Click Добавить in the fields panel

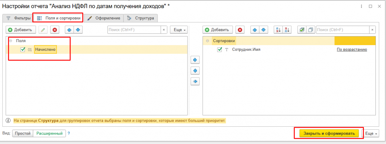[x=21, y=30]
